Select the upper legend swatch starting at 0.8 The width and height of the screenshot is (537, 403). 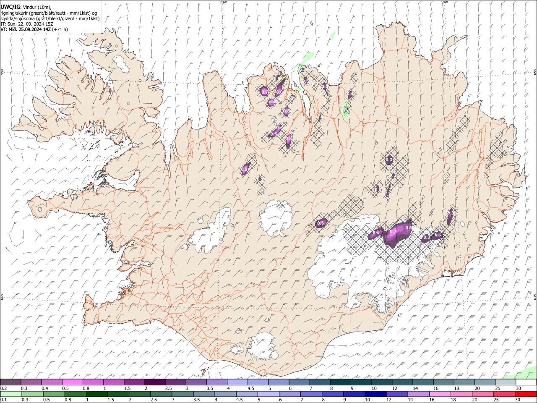(x=93, y=382)
